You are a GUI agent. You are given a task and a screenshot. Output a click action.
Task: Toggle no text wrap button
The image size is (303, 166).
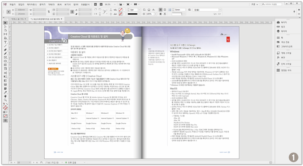[x=161, y=10]
